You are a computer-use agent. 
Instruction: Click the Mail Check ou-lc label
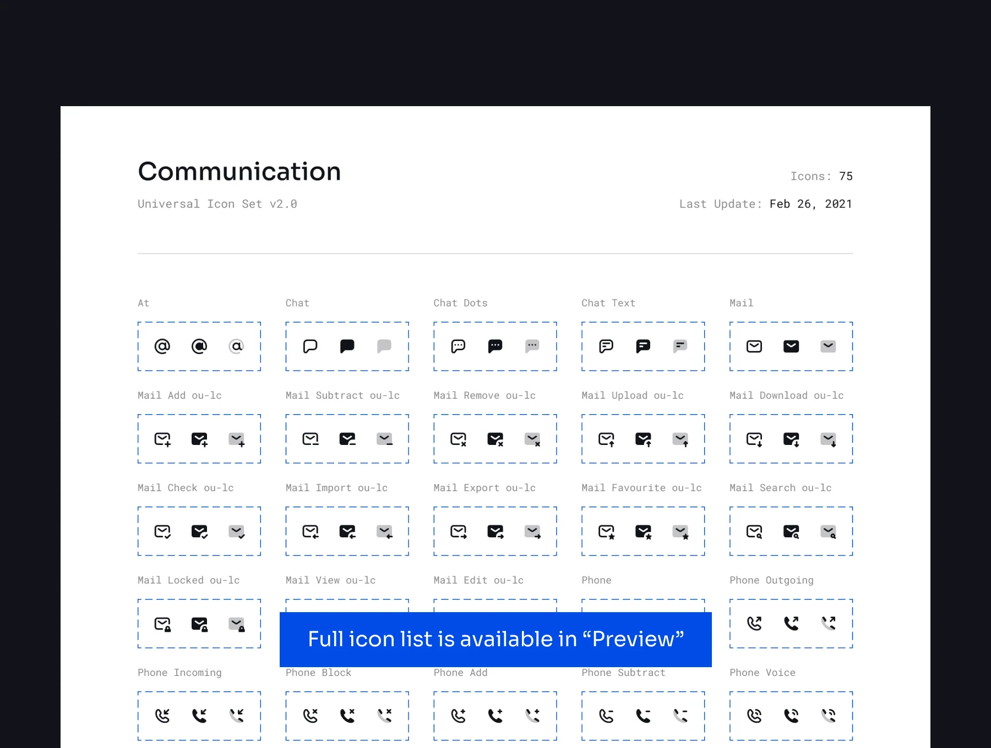click(186, 488)
